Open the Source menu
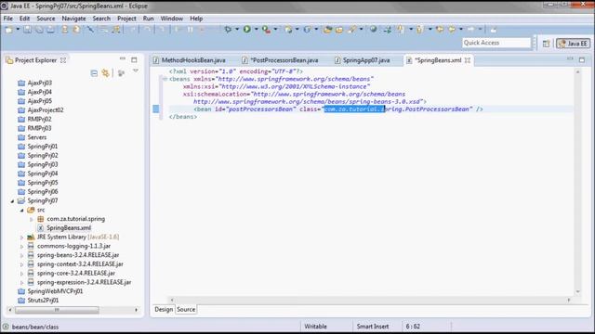The height and width of the screenshot is (334, 595). pyautogui.click(x=46, y=19)
